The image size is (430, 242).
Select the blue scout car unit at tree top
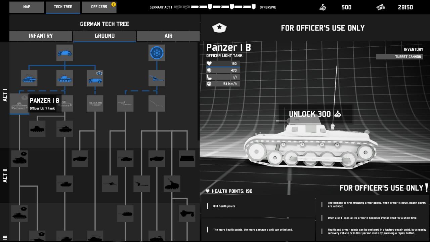65,53
